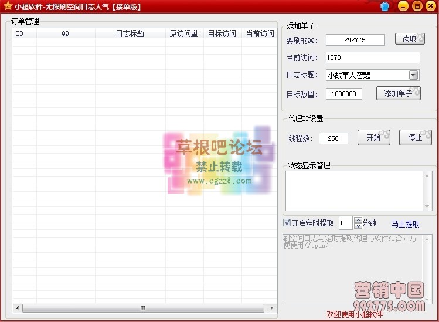The height and width of the screenshot is (322, 439).
Task: Click the horizontal scrollbar left arrow
Action: [18, 308]
